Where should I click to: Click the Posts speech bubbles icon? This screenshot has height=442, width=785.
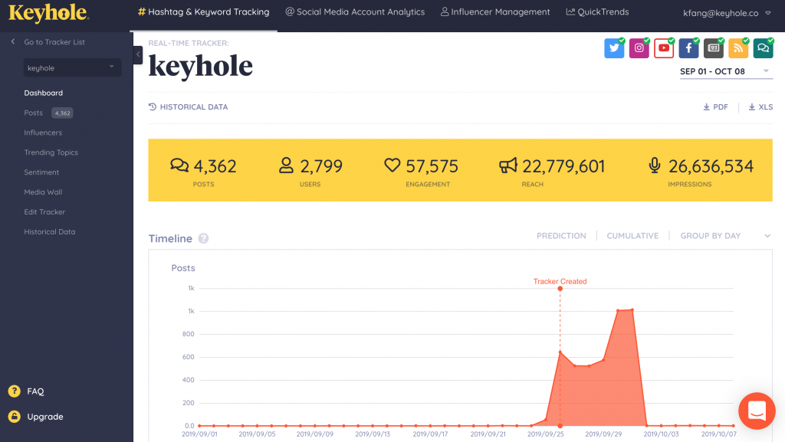(179, 165)
